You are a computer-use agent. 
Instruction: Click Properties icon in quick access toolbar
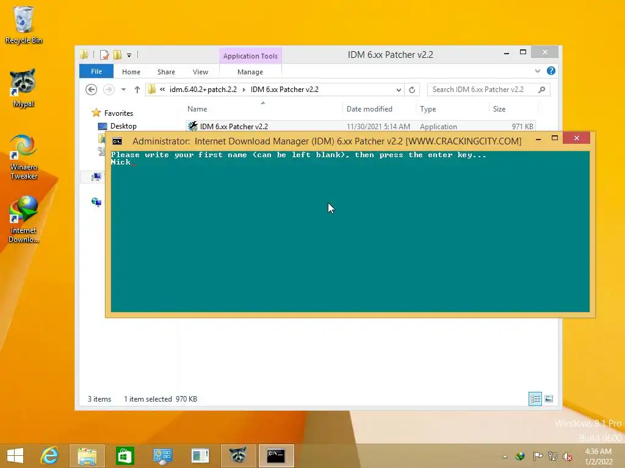pyautogui.click(x=104, y=54)
